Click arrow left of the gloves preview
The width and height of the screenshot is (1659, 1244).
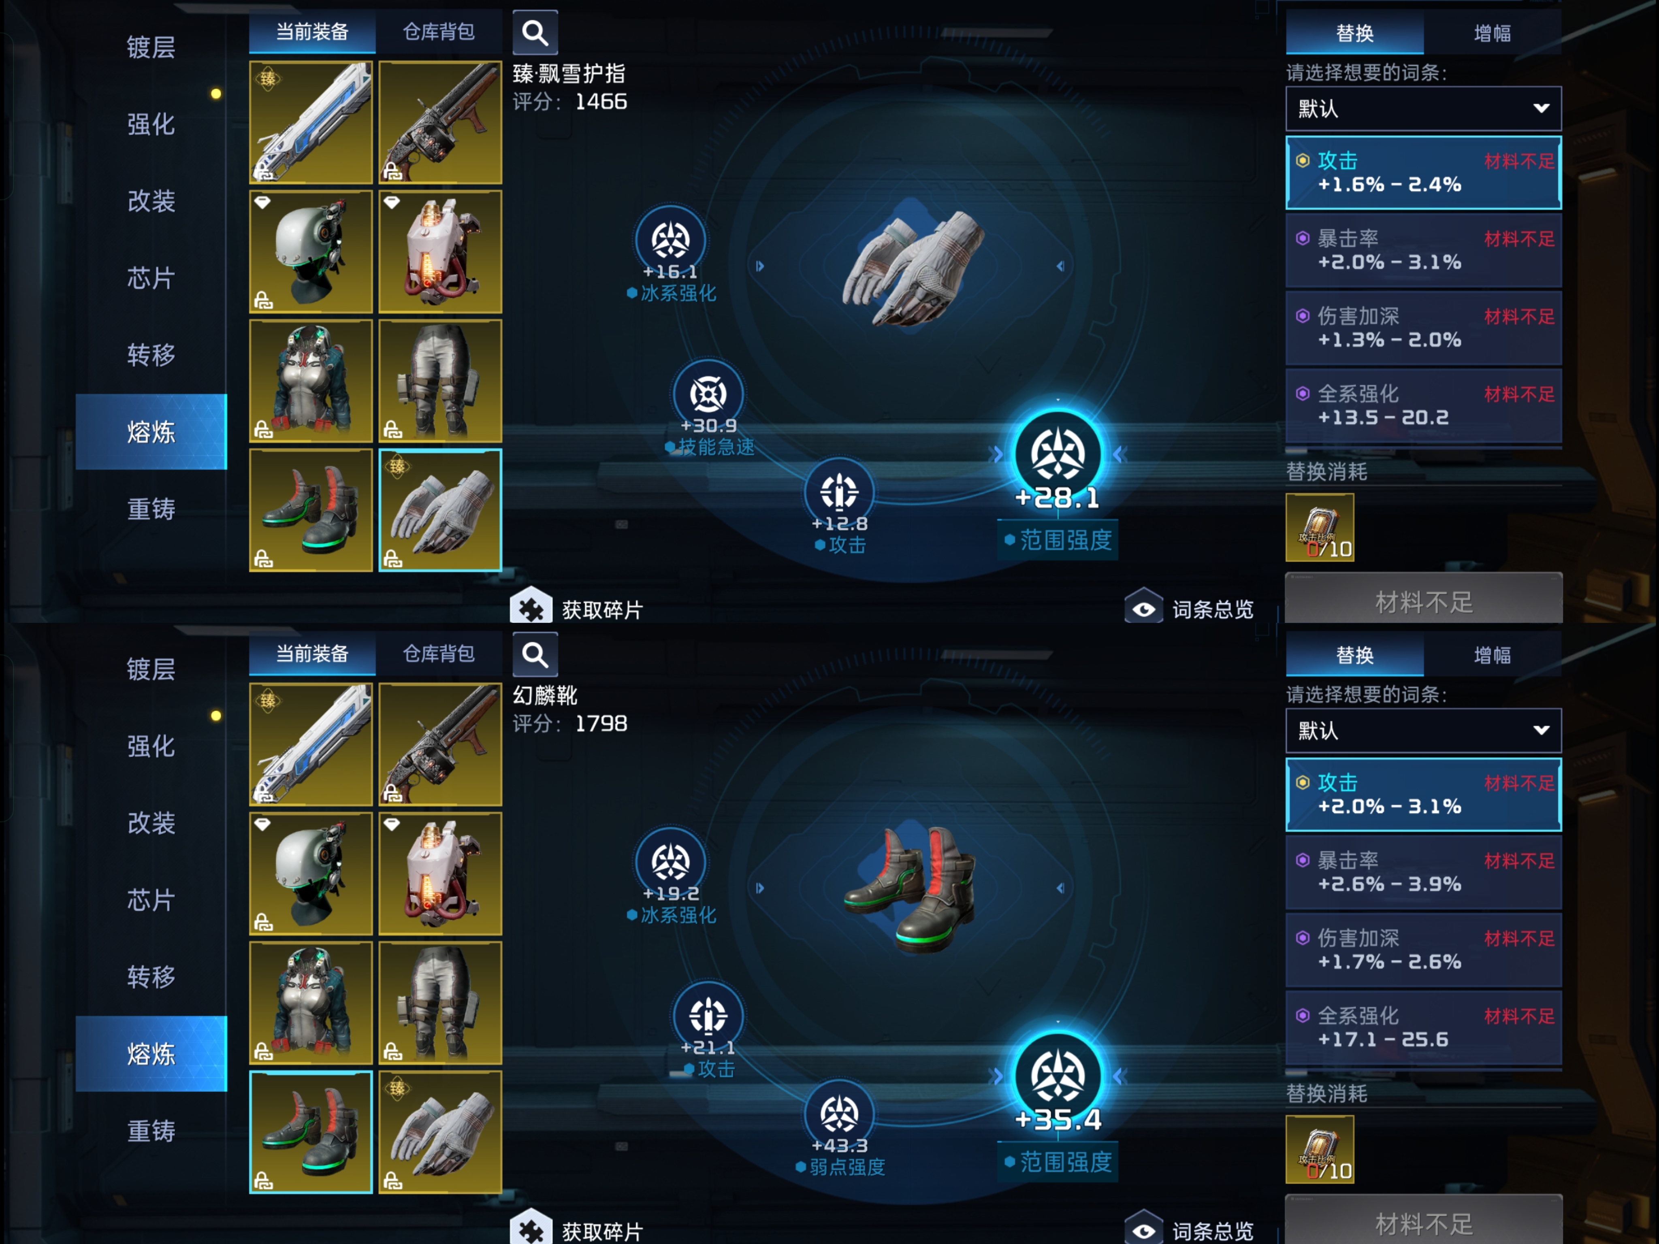[x=760, y=266]
